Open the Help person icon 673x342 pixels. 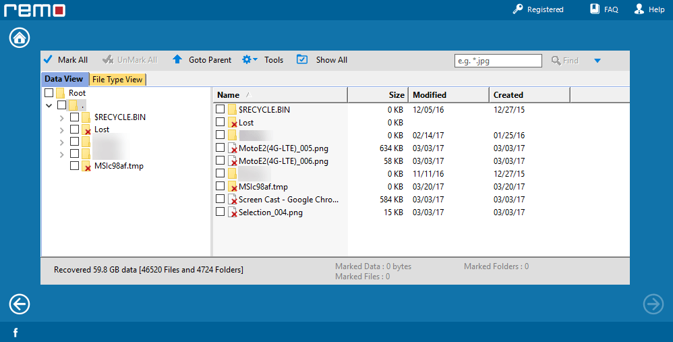coord(639,9)
